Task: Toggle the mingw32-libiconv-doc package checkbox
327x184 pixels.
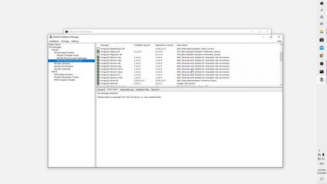Action: (x=98, y=66)
